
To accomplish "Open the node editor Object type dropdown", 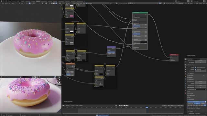I will coord(69,3).
